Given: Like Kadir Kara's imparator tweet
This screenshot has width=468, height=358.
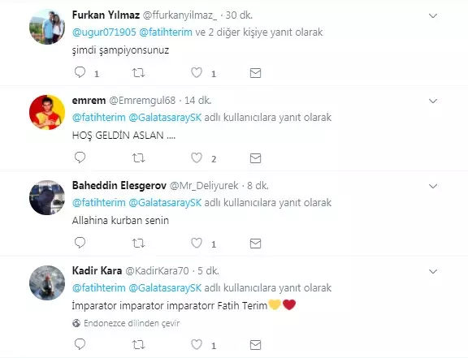Looking at the screenshot, I should point(197,344).
